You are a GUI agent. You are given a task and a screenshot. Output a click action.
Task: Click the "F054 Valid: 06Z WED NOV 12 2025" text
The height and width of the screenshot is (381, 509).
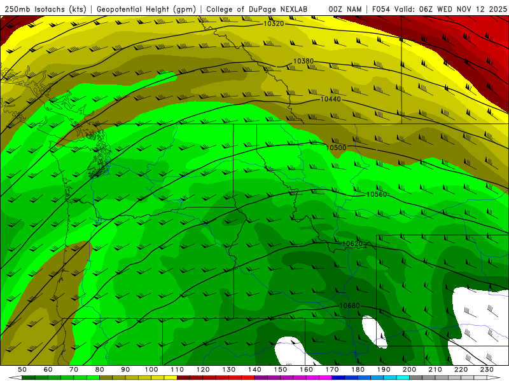pyautogui.click(x=440, y=9)
